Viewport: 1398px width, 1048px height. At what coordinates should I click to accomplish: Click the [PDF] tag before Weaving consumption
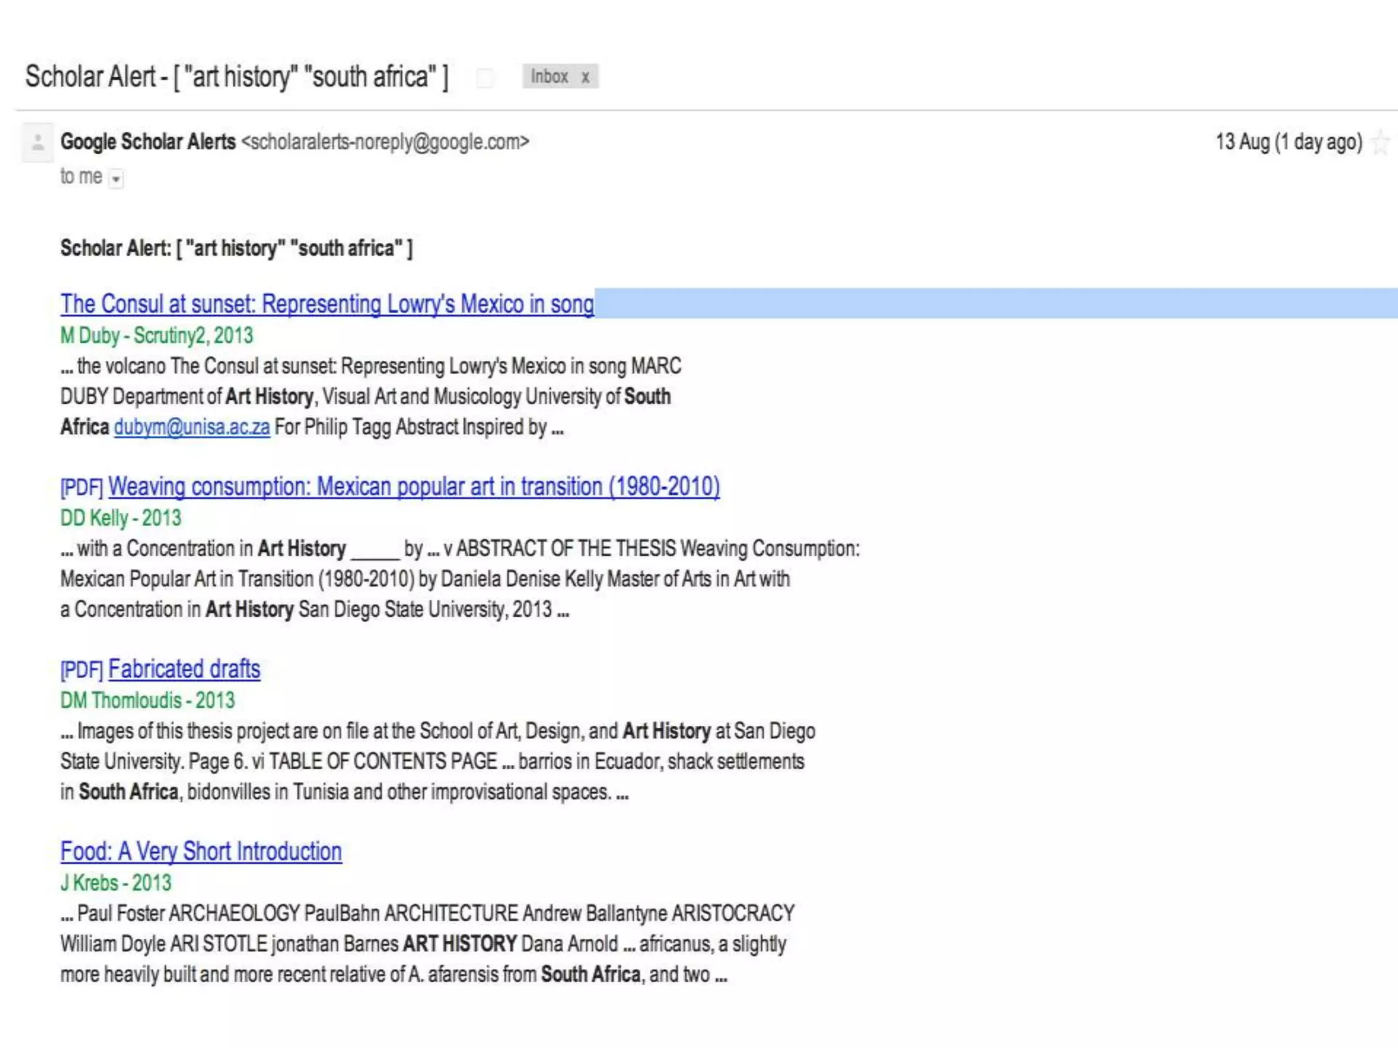(x=81, y=488)
